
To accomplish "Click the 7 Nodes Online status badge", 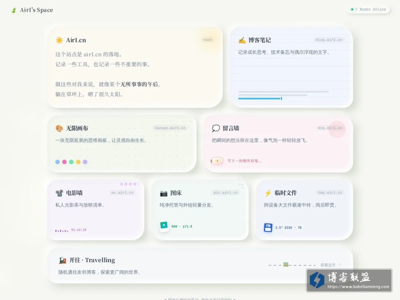I will coord(368,9).
